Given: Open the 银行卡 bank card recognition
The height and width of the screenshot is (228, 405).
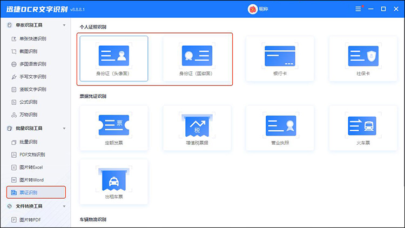Looking at the screenshot, I should 280,58.
